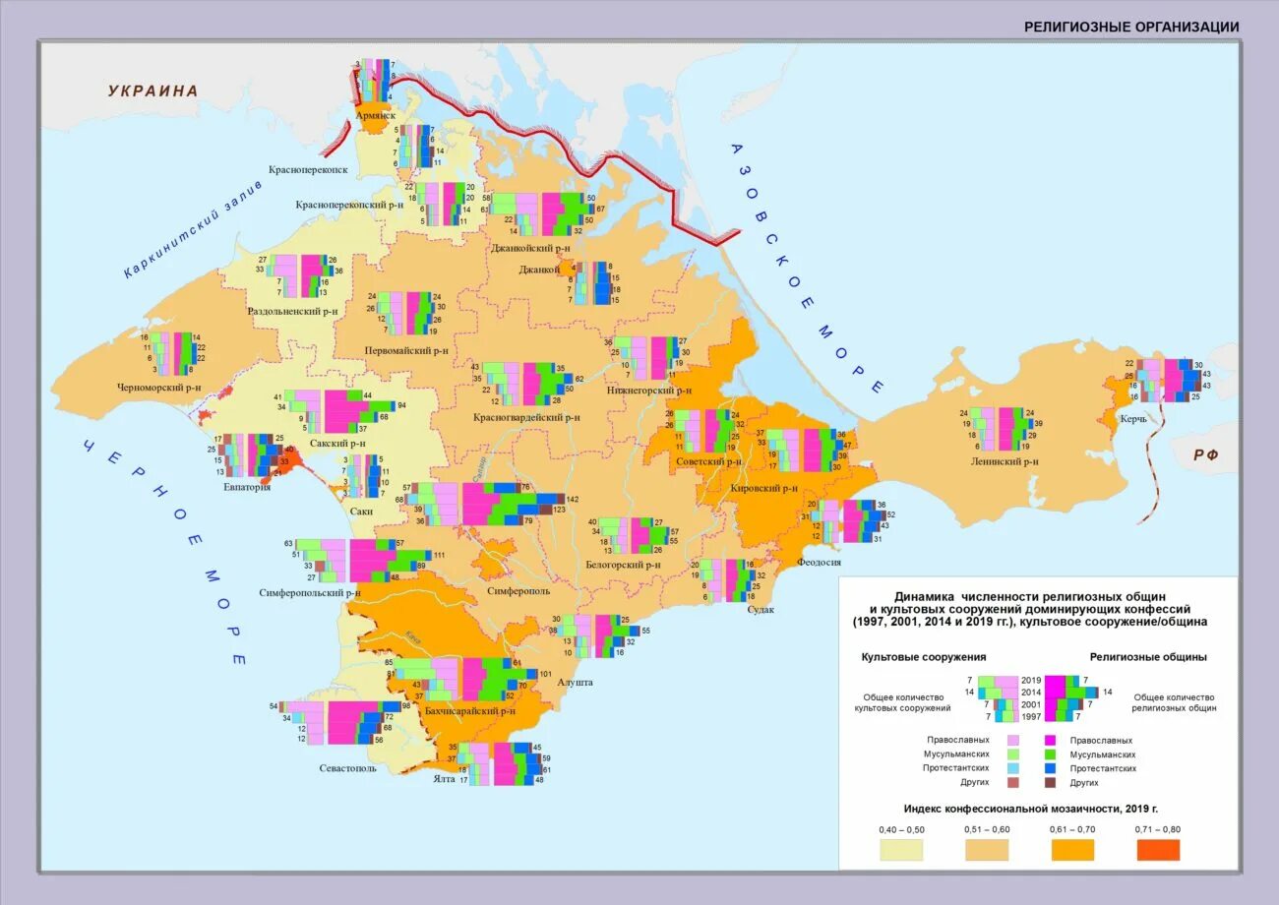The width and height of the screenshot is (1279, 905).
Task: Select the 'Армянск' city label
Action: pyautogui.click(x=377, y=114)
